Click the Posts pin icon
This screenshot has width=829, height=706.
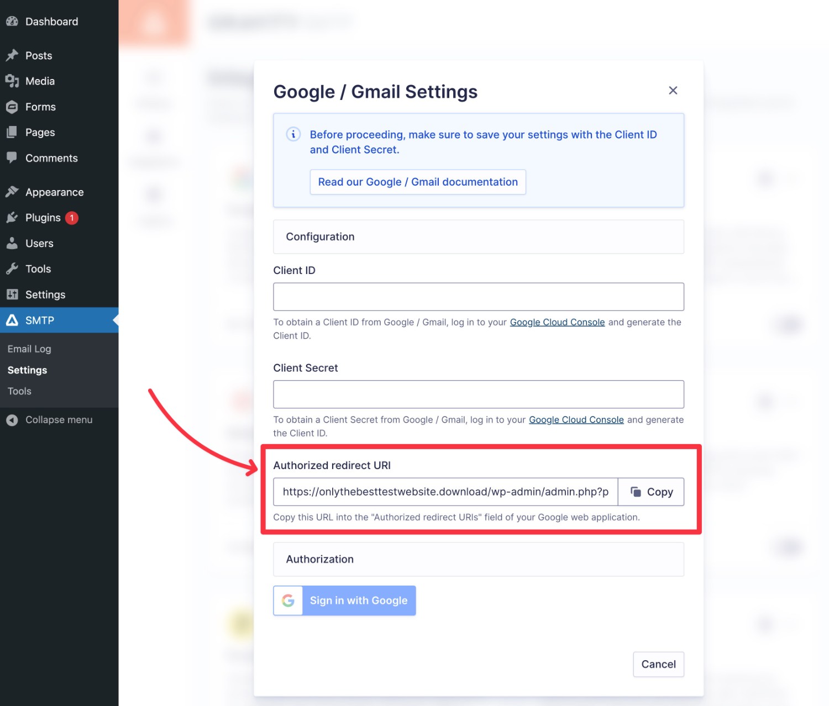tap(12, 55)
